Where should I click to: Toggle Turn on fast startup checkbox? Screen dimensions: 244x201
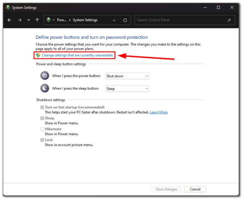tap(42, 108)
